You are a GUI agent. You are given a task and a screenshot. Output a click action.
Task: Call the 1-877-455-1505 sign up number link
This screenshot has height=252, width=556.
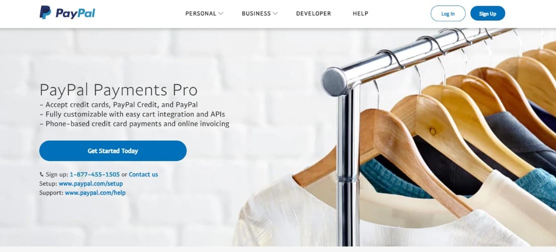(95, 175)
